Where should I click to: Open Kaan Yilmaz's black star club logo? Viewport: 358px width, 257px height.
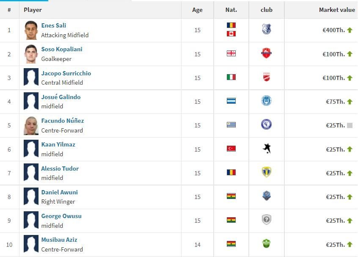[x=267, y=149]
